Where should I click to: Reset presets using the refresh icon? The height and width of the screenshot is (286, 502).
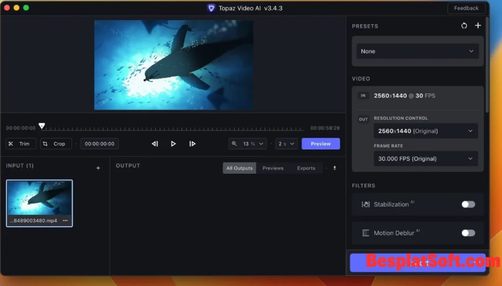pos(464,25)
